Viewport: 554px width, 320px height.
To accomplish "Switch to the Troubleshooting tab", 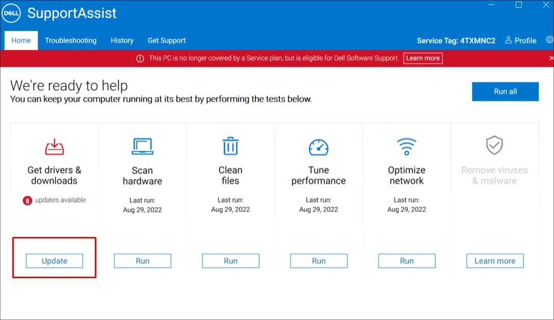I will pos(70,40).
